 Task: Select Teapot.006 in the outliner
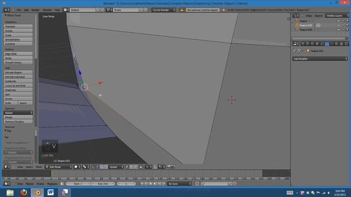[x=306, y=30]
